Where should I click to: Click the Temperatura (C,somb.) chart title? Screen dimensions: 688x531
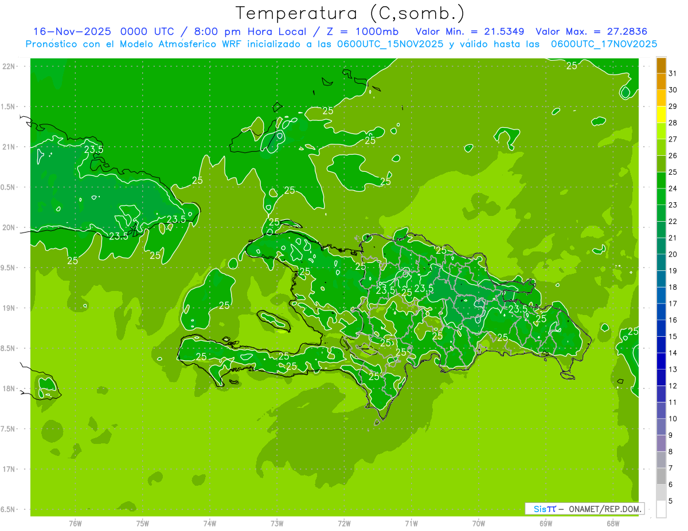coord(350,13)
